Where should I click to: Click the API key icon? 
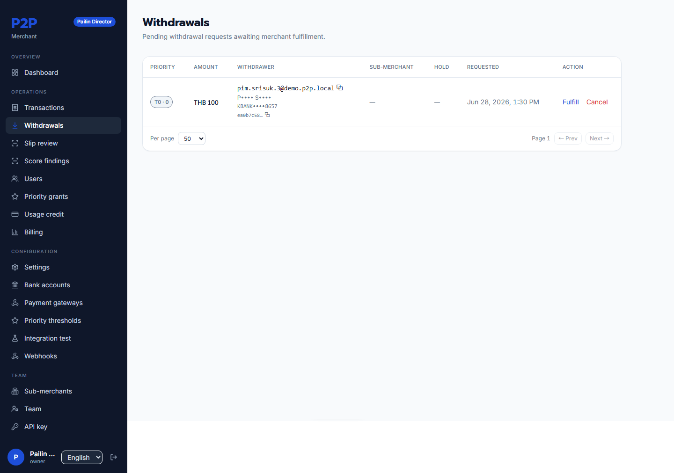(15, 427)
